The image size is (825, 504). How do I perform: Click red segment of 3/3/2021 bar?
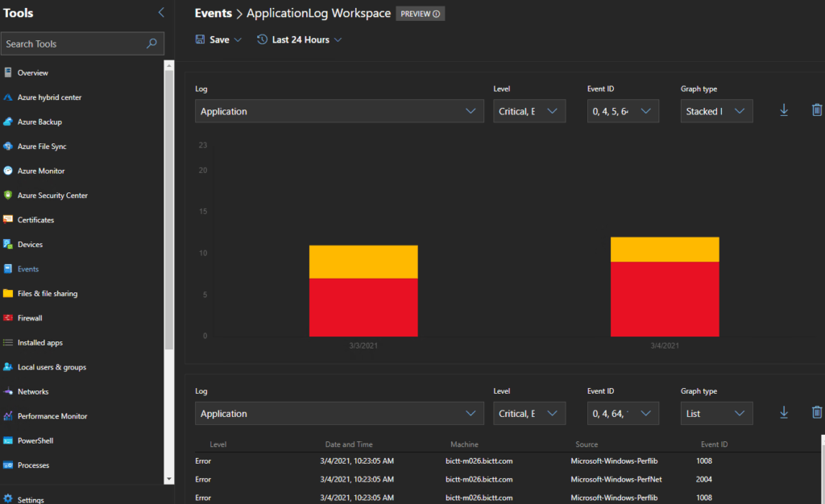tap(363, 308)
